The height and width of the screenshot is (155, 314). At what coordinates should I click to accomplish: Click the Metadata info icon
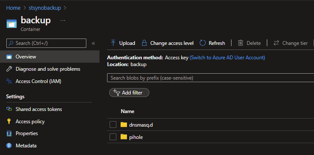click(x=9, y=146)
